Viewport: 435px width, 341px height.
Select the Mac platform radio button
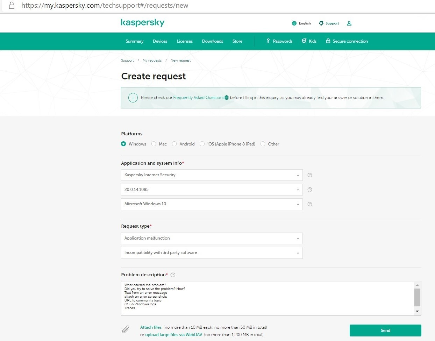click(154, 144)
